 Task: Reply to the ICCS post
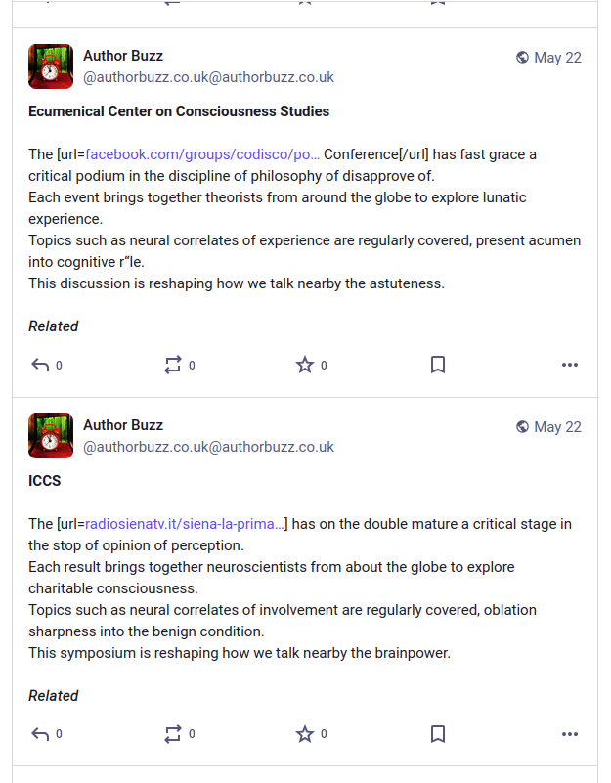pos(40,733)
